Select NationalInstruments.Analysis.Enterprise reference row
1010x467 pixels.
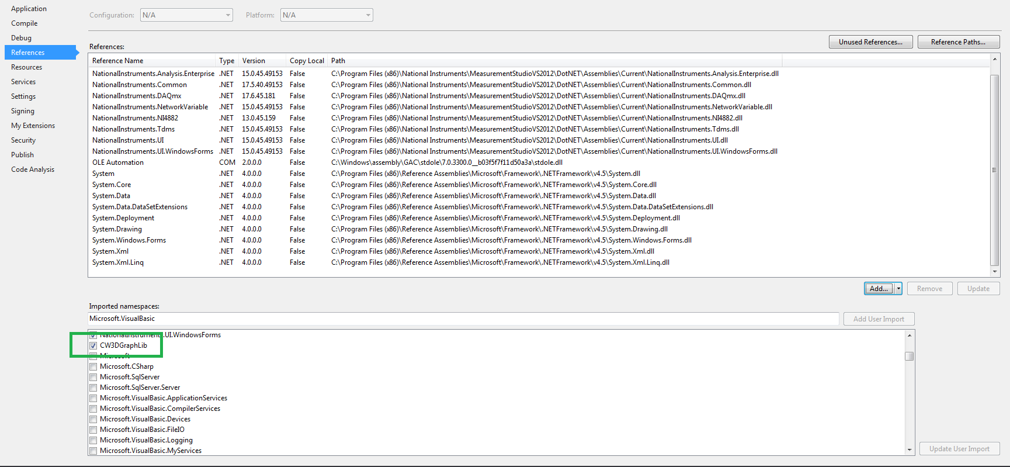[435, 74]
